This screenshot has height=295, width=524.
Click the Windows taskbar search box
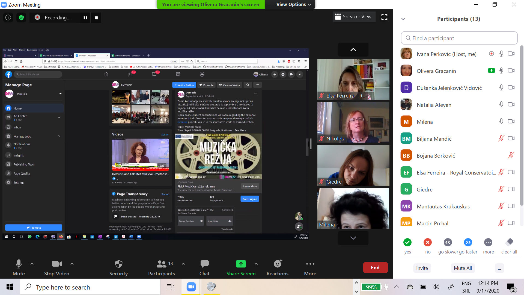click(x=90, y=287)
